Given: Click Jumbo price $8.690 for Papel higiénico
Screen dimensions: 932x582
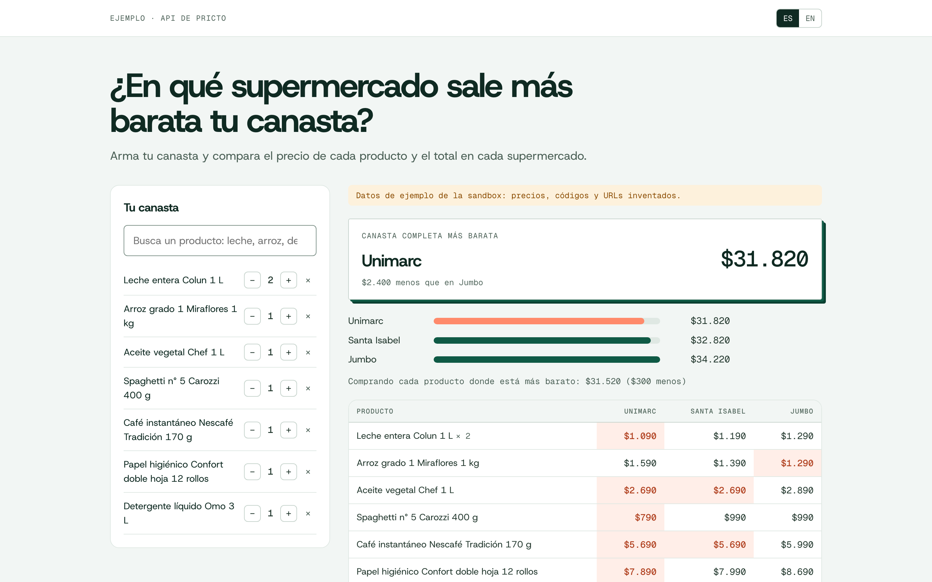Looking at the screenshot, I should (x=797, y=572).
